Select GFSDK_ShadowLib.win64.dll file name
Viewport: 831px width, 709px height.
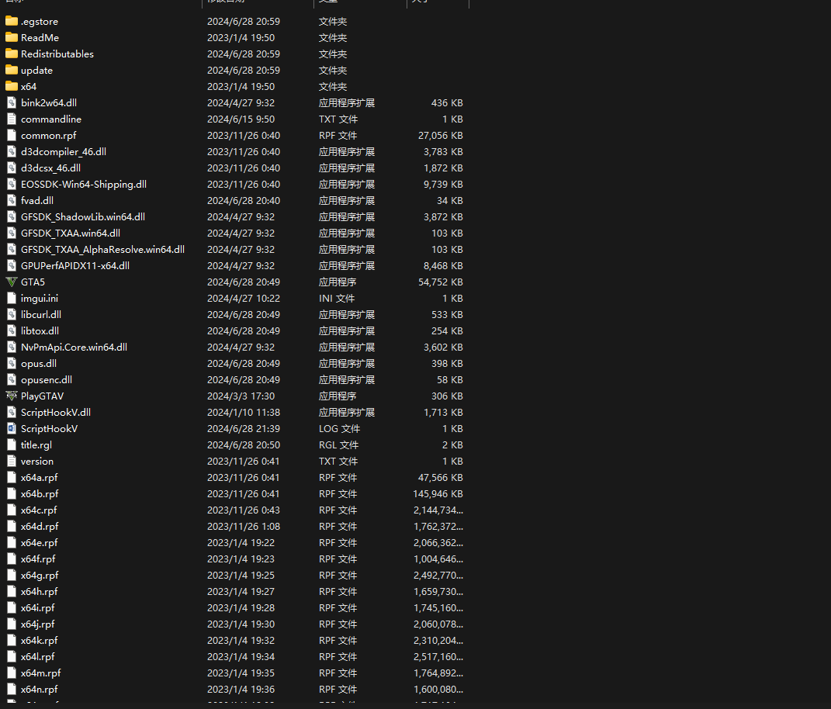83,216
